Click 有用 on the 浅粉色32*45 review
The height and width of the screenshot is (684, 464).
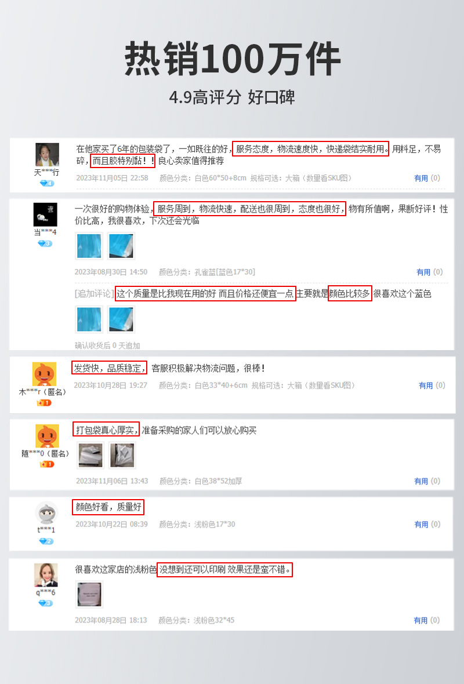[420, 620]
